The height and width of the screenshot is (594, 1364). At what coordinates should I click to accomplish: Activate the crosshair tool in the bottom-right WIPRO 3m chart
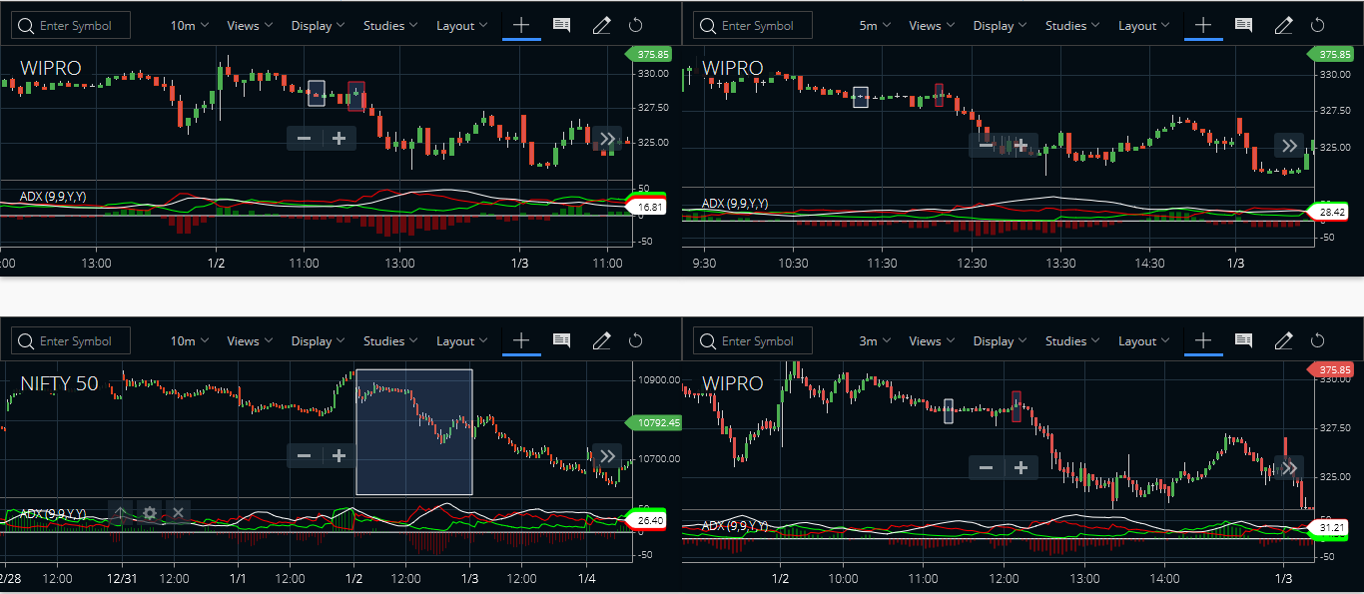point(1203,340)
